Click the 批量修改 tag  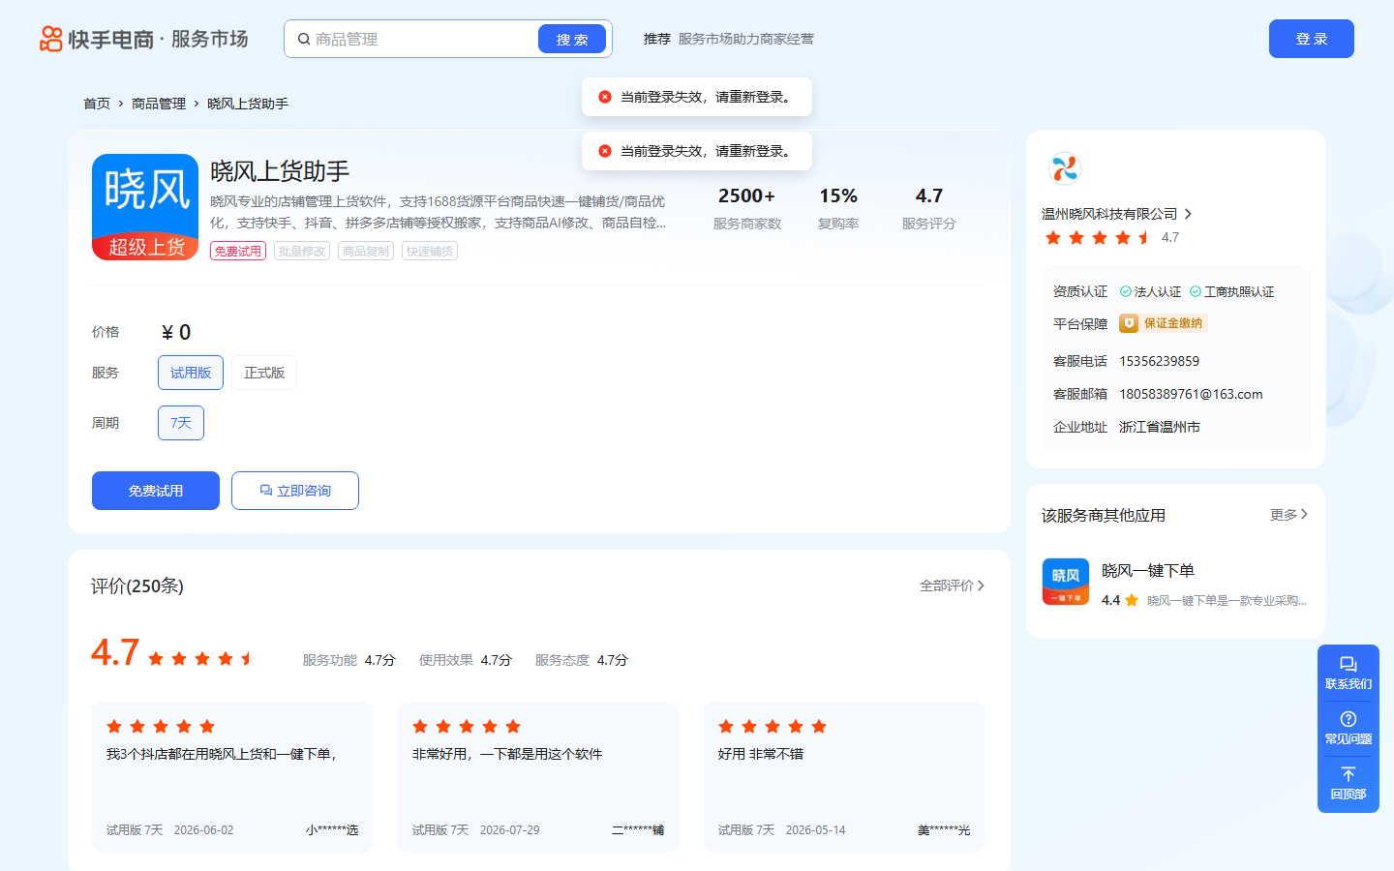(x=302, y=251)
